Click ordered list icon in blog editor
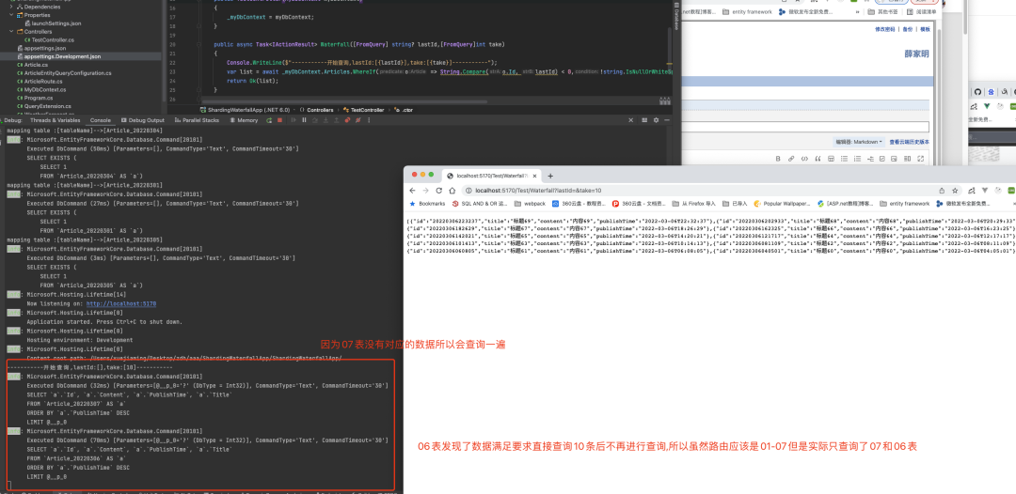 (x=857, y=159)
